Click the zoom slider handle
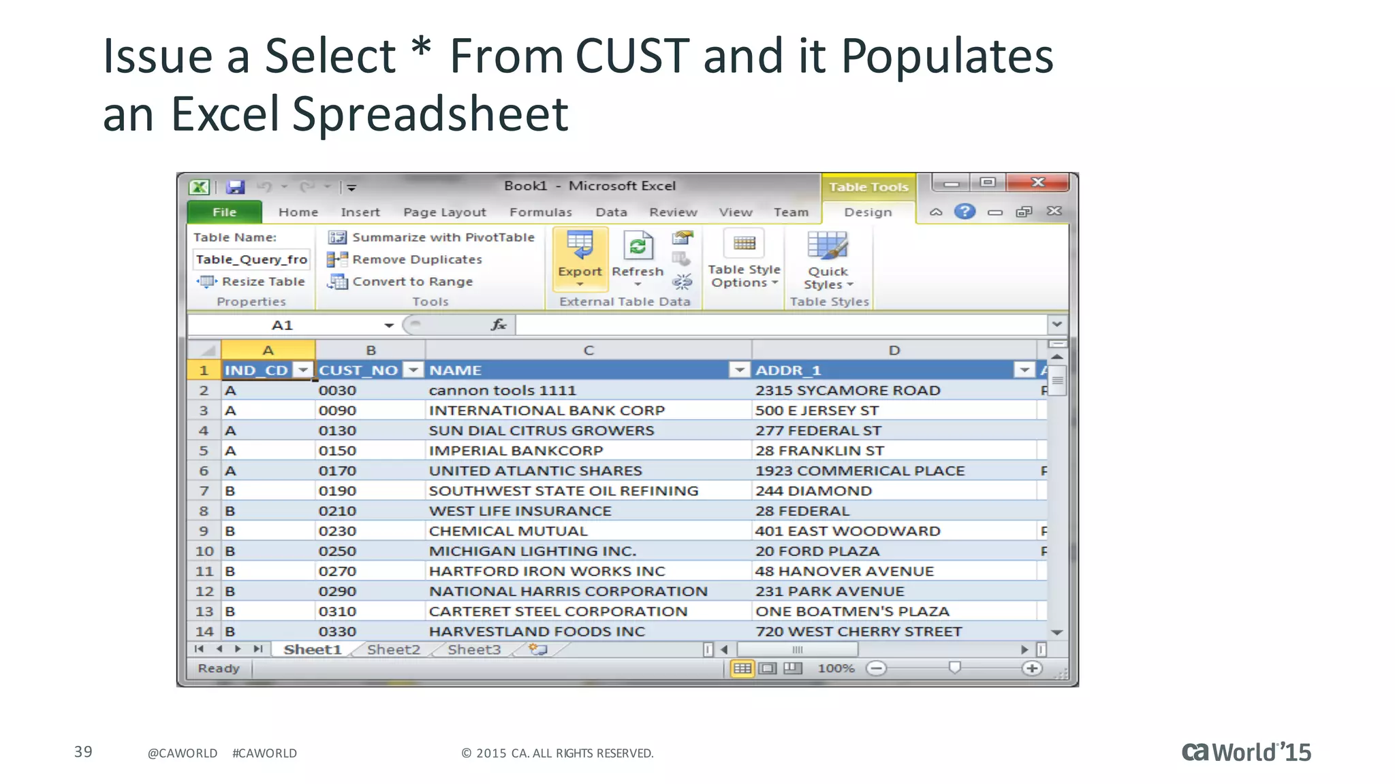Screen dimensions: 1395x784 pyautogui.click(x=954, y=668)
